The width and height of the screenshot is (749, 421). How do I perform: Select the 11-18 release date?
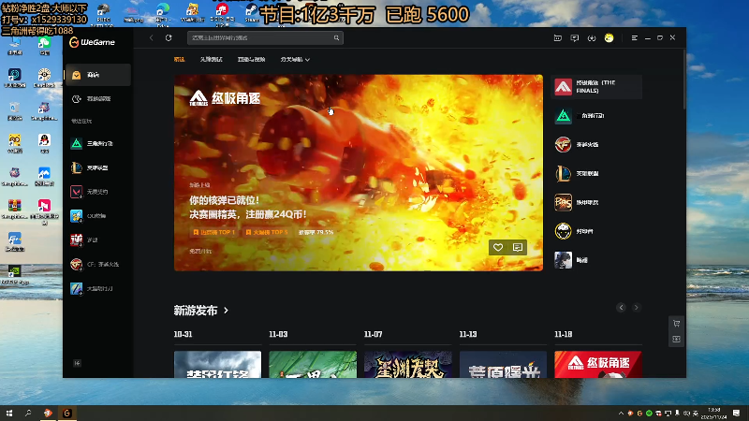click(564, 334)
